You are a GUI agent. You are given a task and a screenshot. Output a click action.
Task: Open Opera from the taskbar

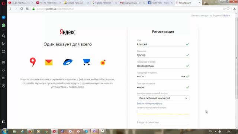tap(54, 131)
